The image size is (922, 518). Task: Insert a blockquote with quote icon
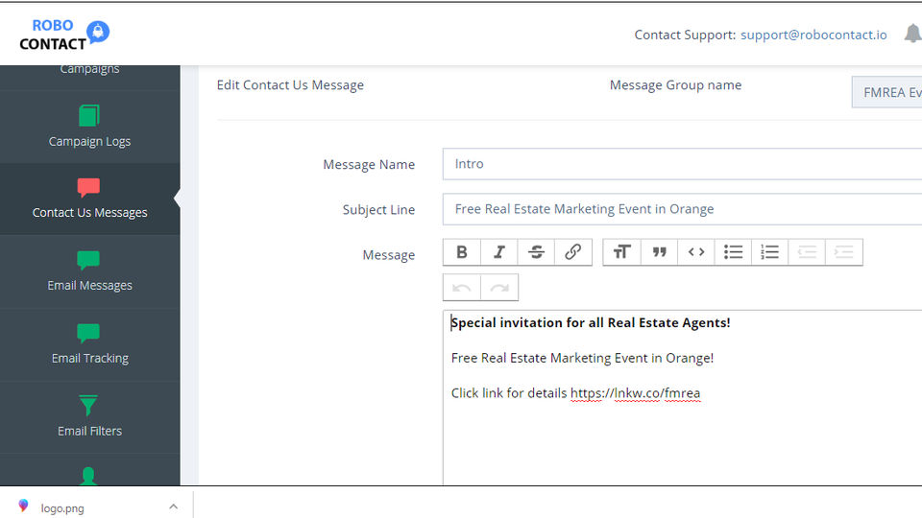tap(659, 252)
